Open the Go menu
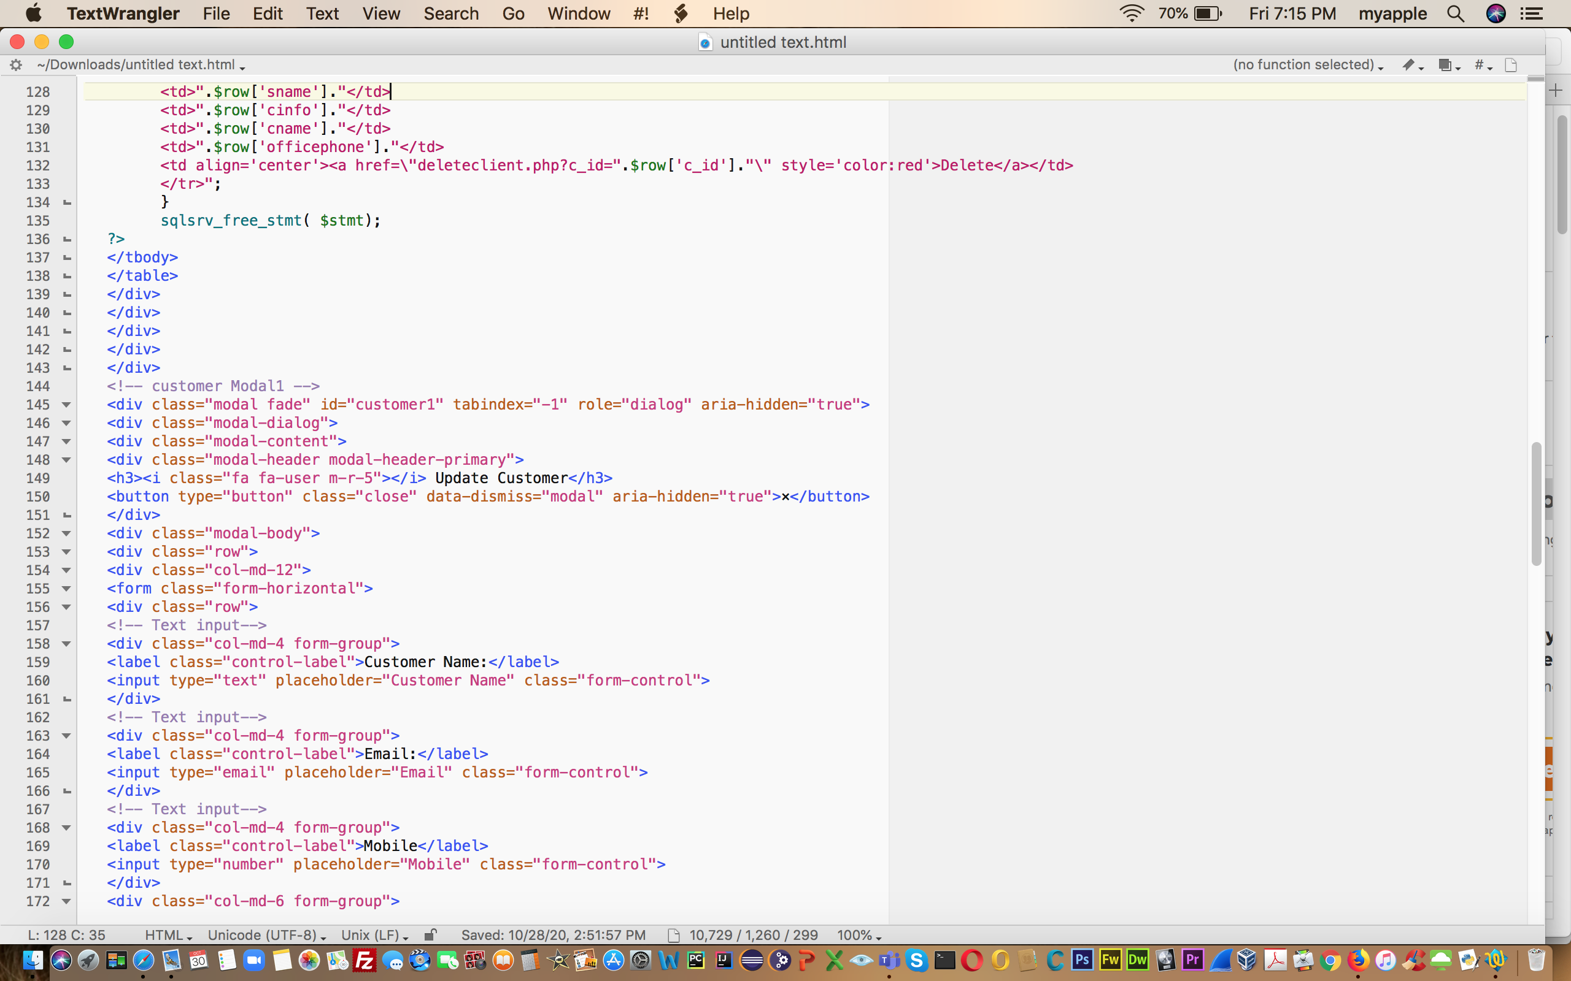 tap(513, 13)
